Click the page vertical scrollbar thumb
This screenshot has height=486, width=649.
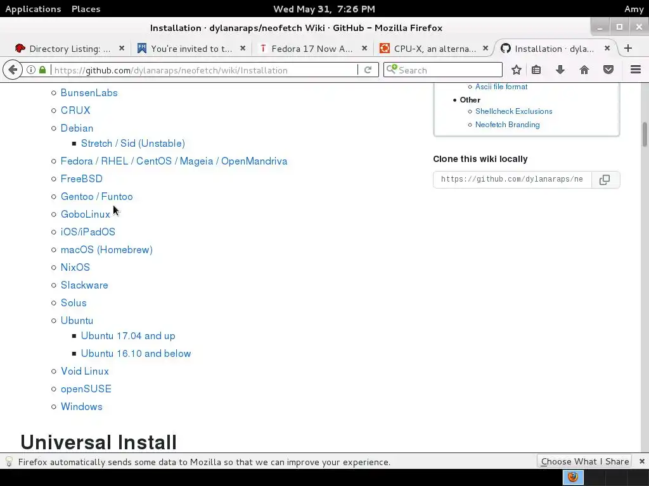point(645,134)
